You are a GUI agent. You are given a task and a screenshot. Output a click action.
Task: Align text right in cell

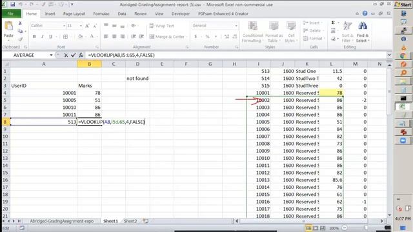pyautogui.click(x=122, y=37)
